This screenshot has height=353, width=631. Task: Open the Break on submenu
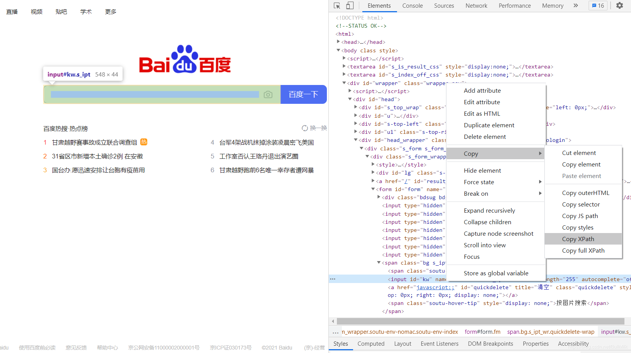point(496,193)
